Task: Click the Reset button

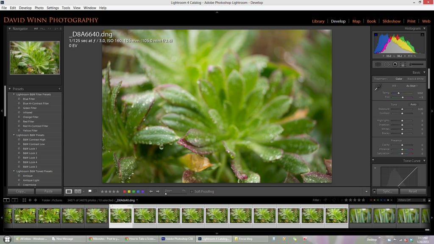Action: tap(412, 191)
